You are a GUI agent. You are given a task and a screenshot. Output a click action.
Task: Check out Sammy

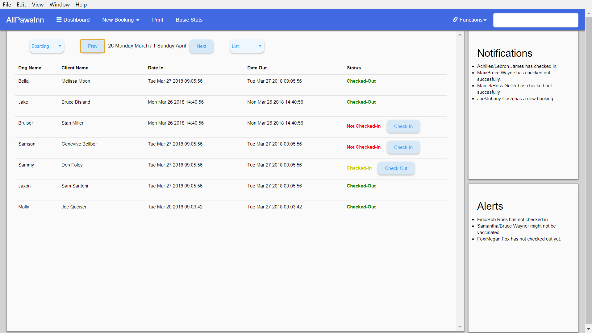pos(396,168)
